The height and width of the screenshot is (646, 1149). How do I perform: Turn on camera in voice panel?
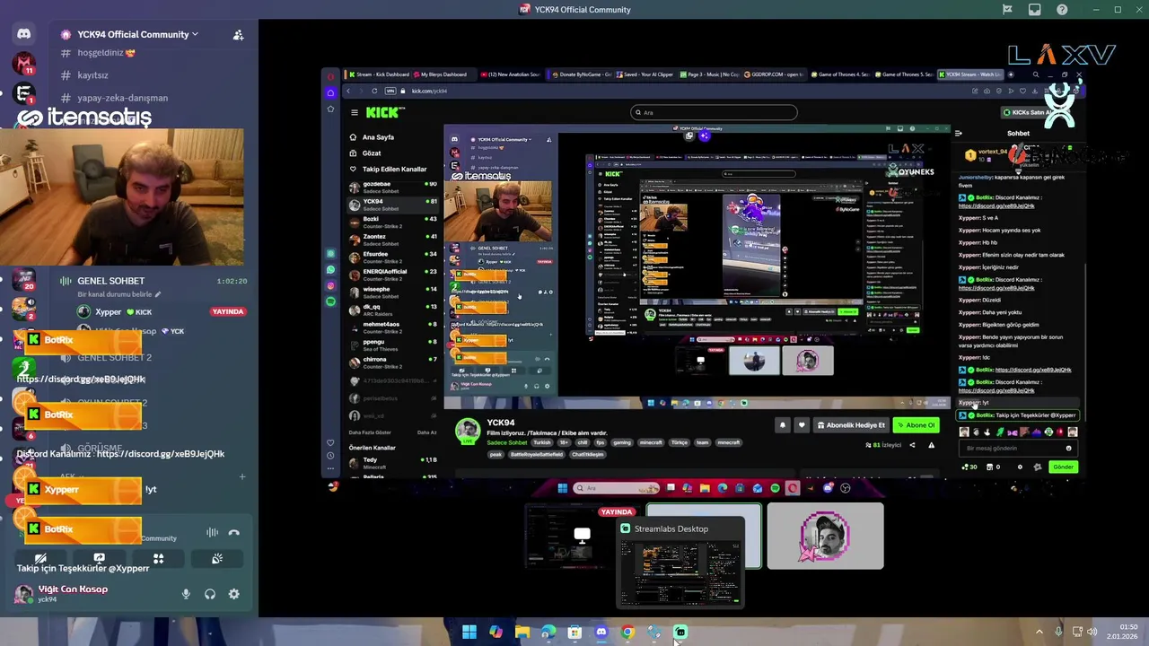[40, 558]
